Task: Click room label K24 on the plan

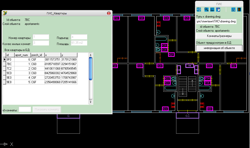Action: point(166,18)
